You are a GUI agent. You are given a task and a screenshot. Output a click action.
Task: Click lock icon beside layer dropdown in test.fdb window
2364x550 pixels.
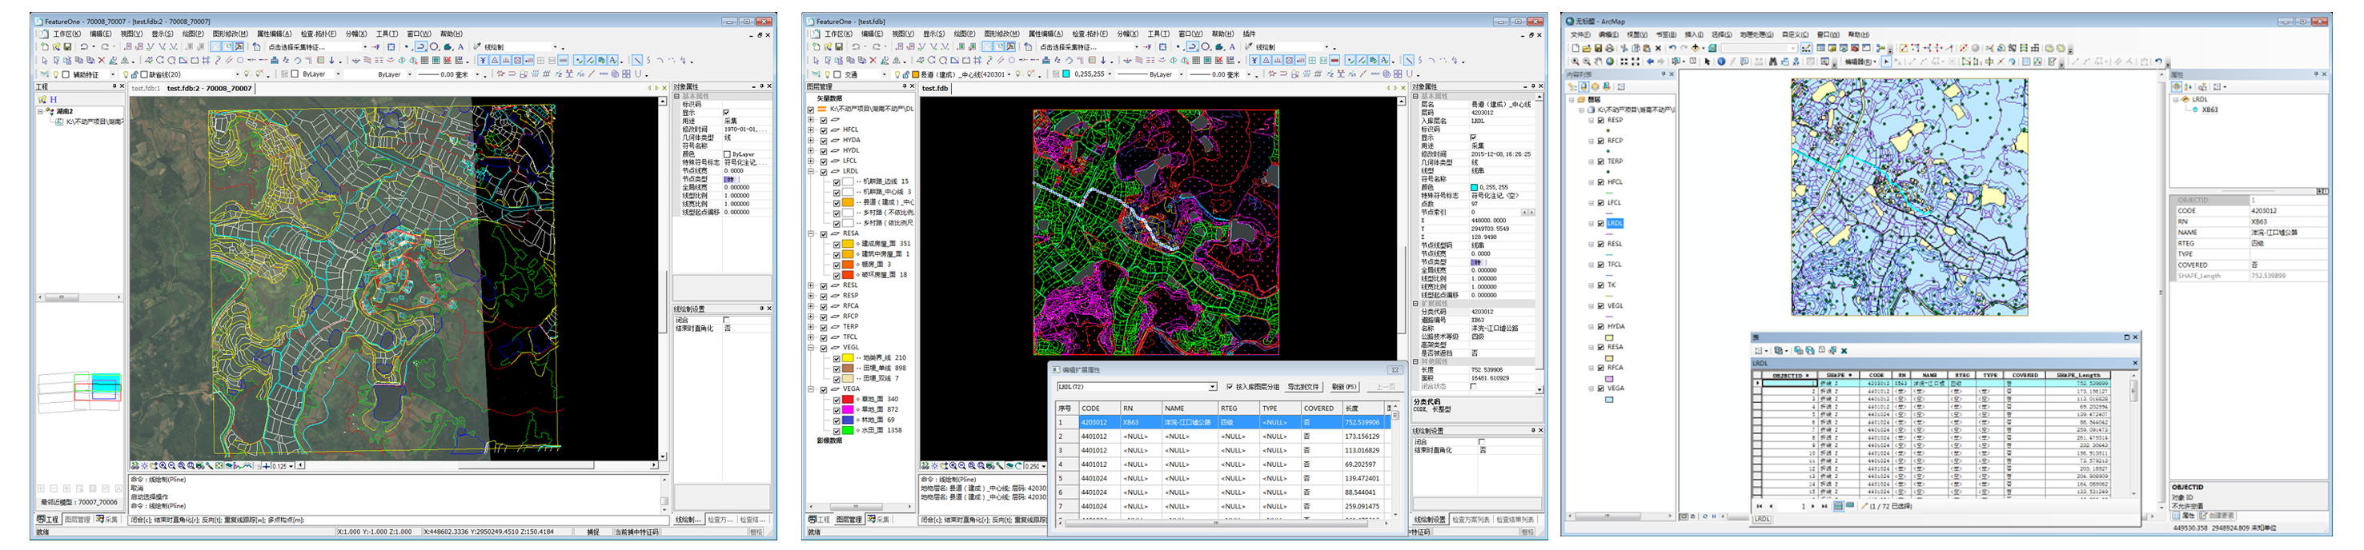coord(905,75)
